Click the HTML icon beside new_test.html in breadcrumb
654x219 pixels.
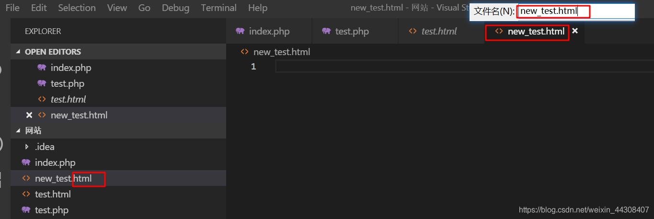tap(244, 52)
